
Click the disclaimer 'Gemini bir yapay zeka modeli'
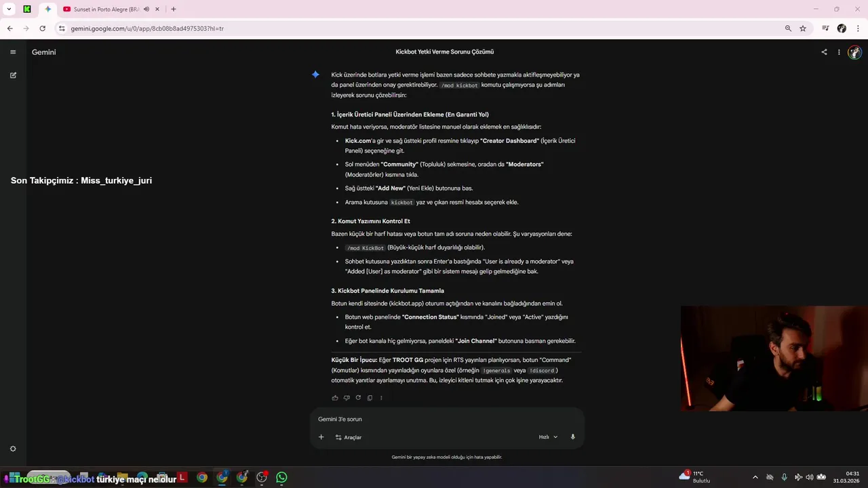pyautogui.click(x=447, y=457)
